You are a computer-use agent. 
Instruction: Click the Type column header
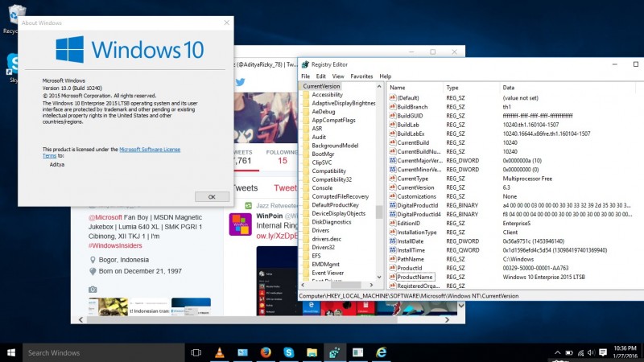point(472,88)
